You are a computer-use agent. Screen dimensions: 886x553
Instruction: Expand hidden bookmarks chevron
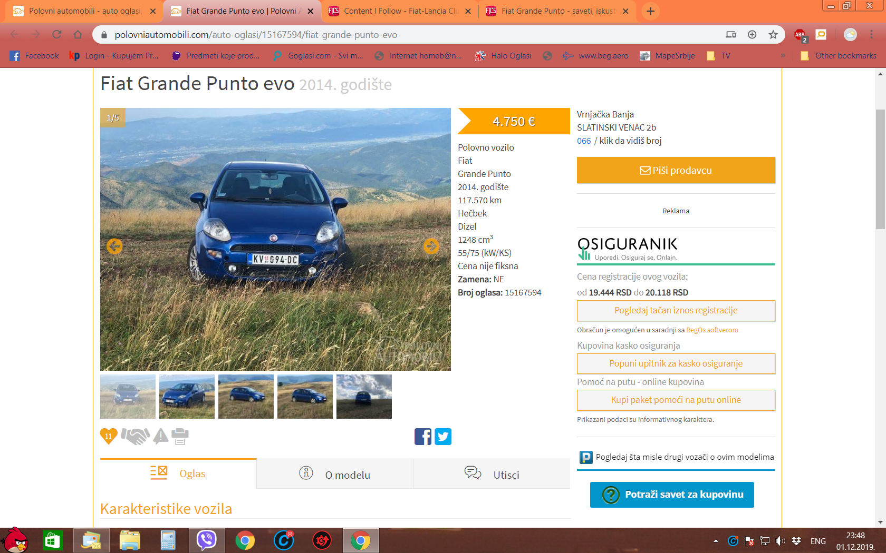pyautogui.click(x=783, y=55)
